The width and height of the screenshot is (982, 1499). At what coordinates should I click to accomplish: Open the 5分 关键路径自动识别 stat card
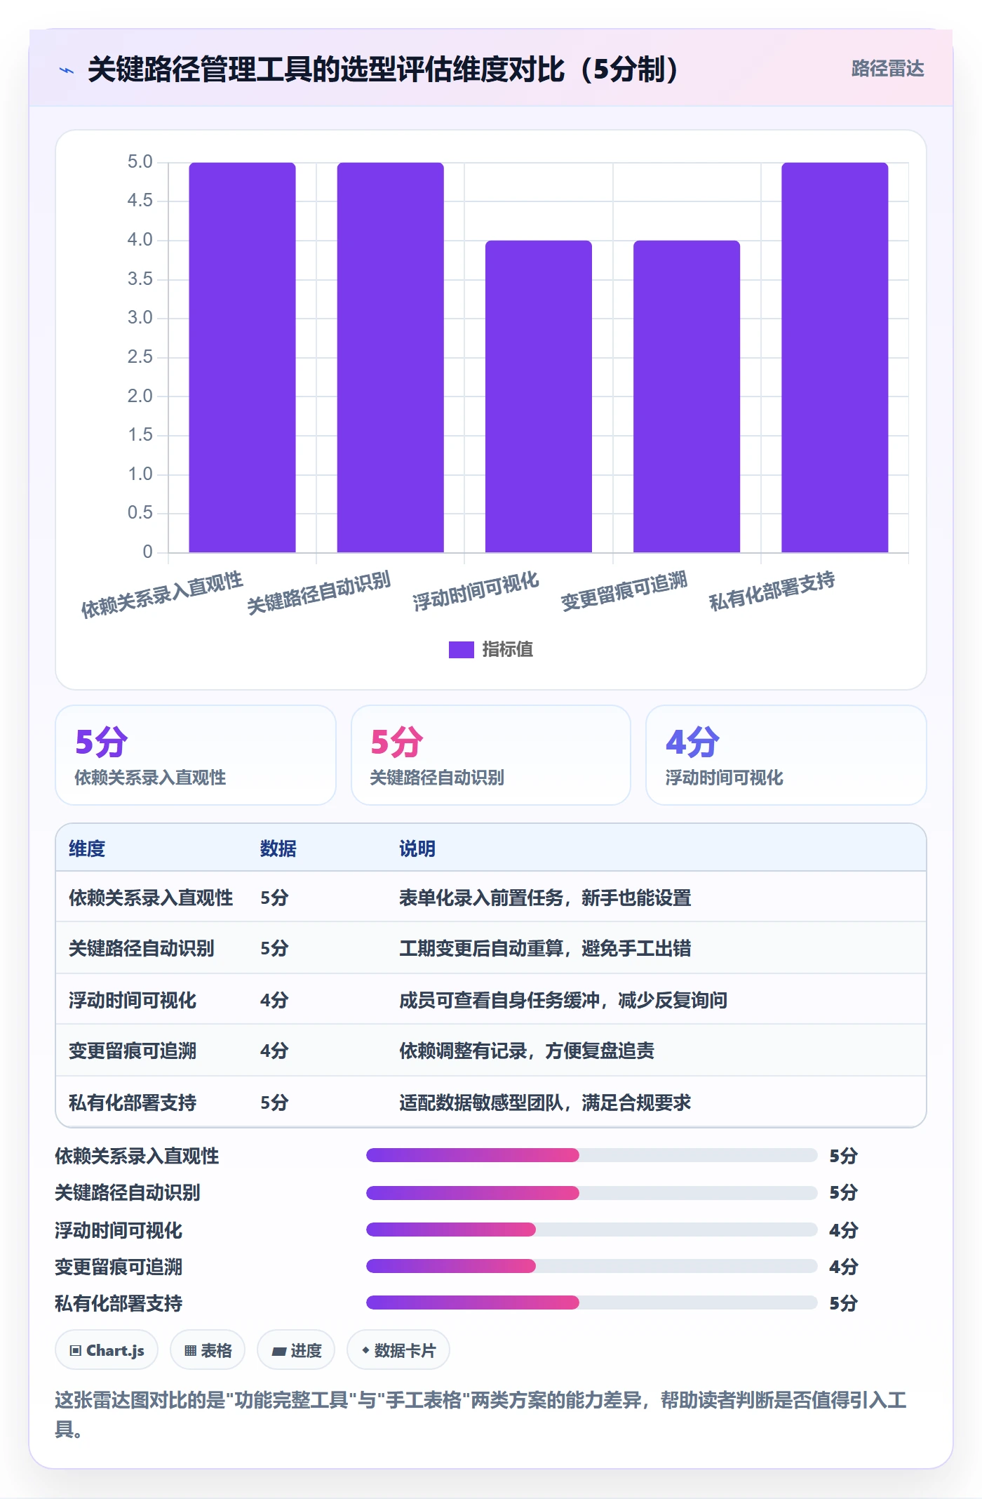[491, 755]
